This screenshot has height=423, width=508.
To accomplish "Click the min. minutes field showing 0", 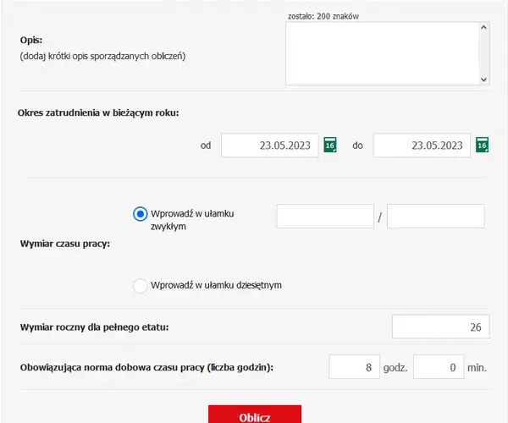I will tap(439, 366).
